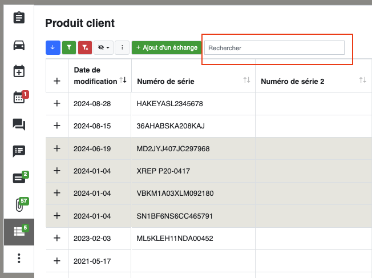Sort by Date de modification column
Screen dimensions: 372x278
[123, 81]
